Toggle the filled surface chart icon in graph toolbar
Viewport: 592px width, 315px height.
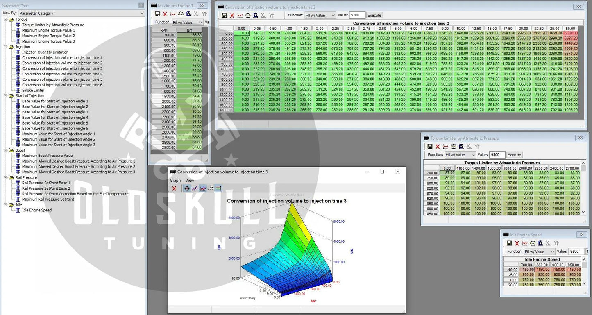point(203,188)
